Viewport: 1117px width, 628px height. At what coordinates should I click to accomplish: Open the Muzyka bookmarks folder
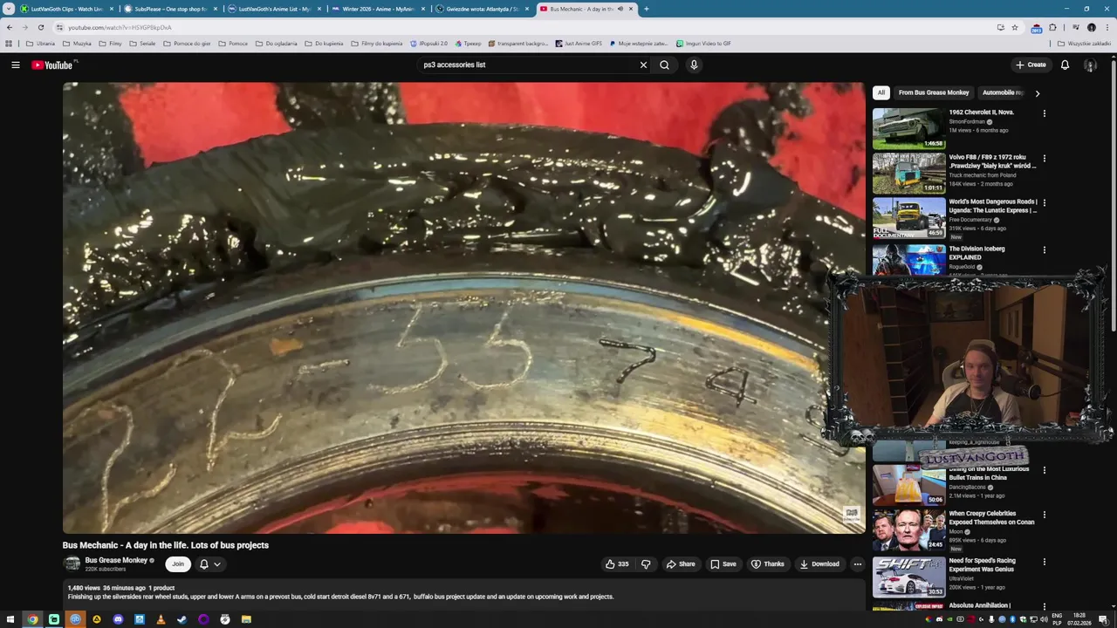click(x=77, y=43)
